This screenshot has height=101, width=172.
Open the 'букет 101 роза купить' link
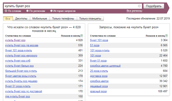(18, 51)
